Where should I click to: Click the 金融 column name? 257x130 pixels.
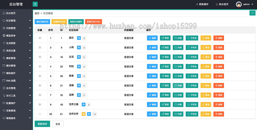71,85
